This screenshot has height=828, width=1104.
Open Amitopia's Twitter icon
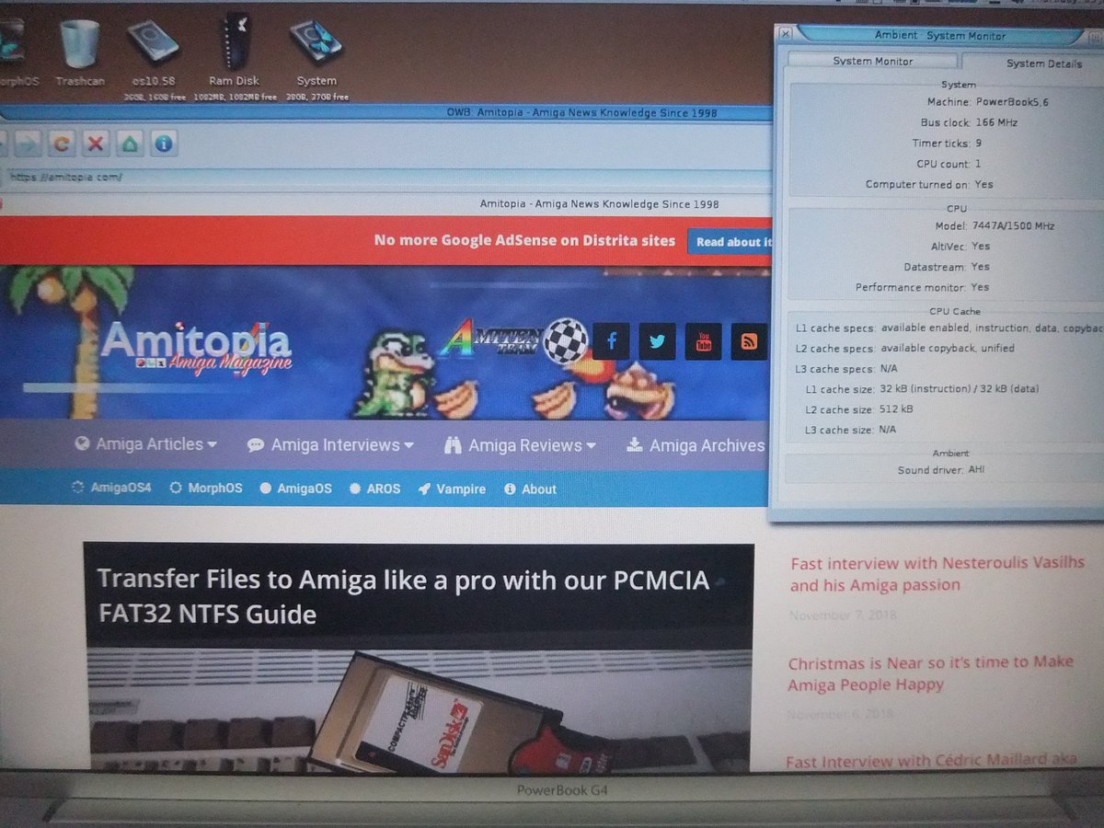[657, 341]
